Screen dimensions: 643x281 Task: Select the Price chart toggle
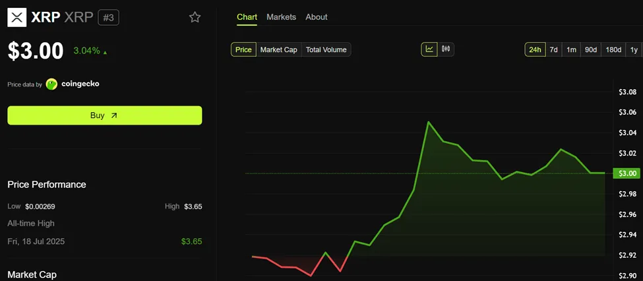pos(243,49)
